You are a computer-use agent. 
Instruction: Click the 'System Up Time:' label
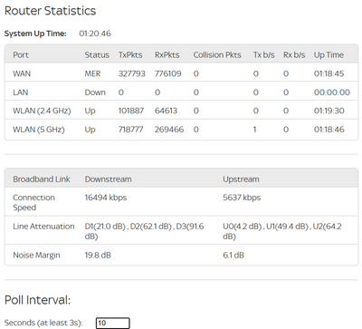35,34
